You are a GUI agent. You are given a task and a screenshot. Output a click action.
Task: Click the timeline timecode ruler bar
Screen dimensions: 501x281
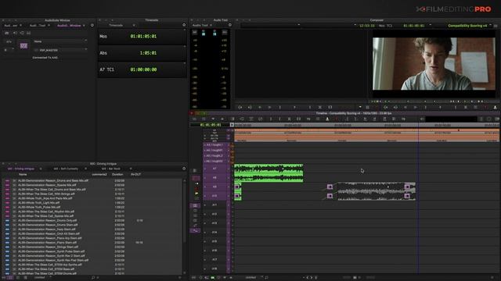(x=367, y=125)
